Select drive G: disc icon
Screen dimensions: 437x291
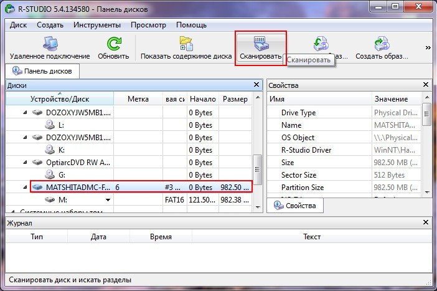[50, 174]
